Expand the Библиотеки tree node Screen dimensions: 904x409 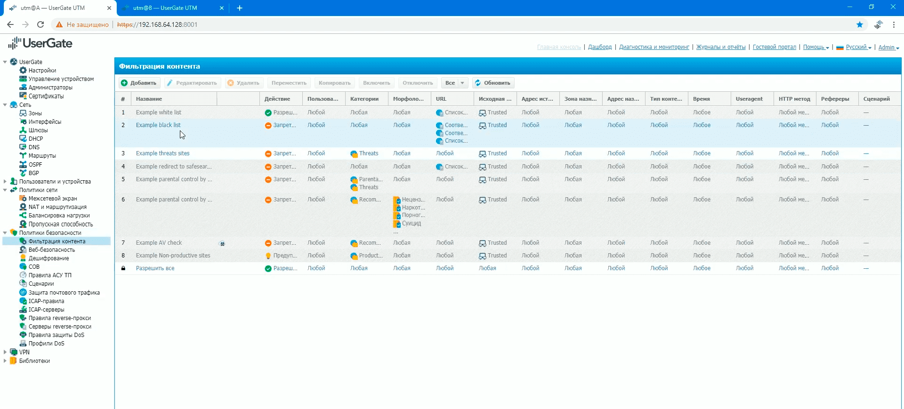pos(5,361)
